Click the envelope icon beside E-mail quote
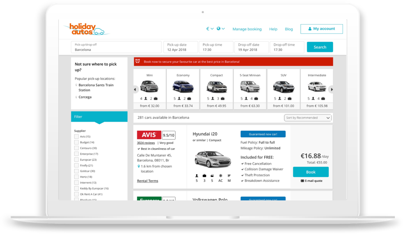Screen dimensions: 403x234 click(x=302, y=181)
